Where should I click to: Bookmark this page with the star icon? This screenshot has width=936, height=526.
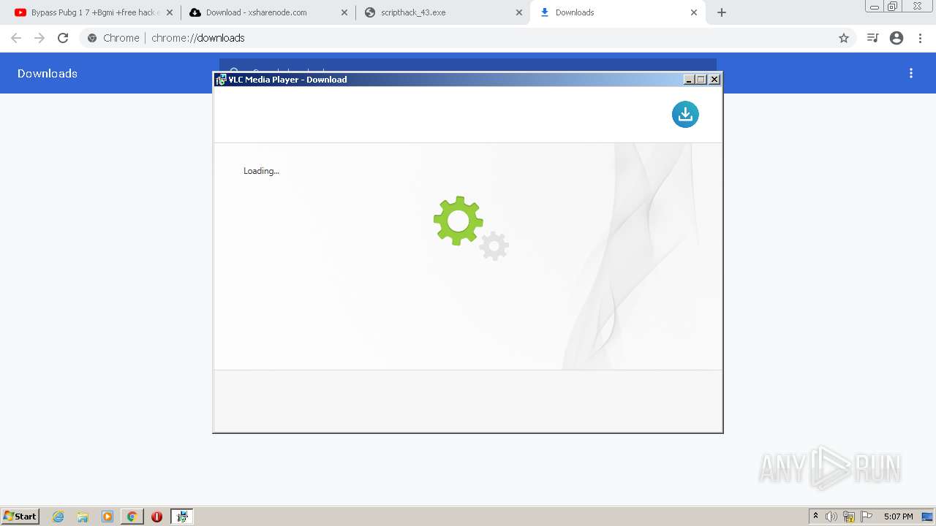point(844,38)
